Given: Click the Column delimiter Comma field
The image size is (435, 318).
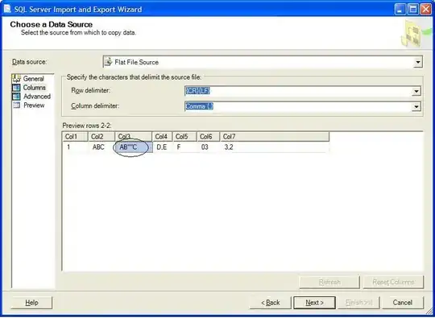Looking at the screenshot, I should pos(299,106).
